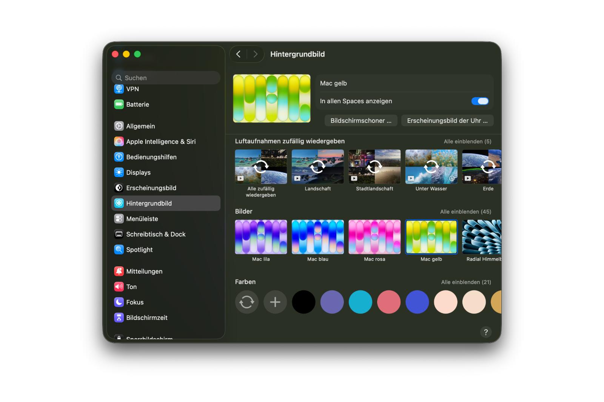604x402 pixels.
Task: Click the shuffle colors icon
Action: [x=247, y=302]
